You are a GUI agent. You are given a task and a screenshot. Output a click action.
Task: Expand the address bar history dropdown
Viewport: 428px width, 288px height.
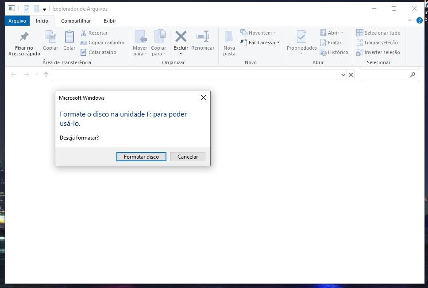point(343,74)
